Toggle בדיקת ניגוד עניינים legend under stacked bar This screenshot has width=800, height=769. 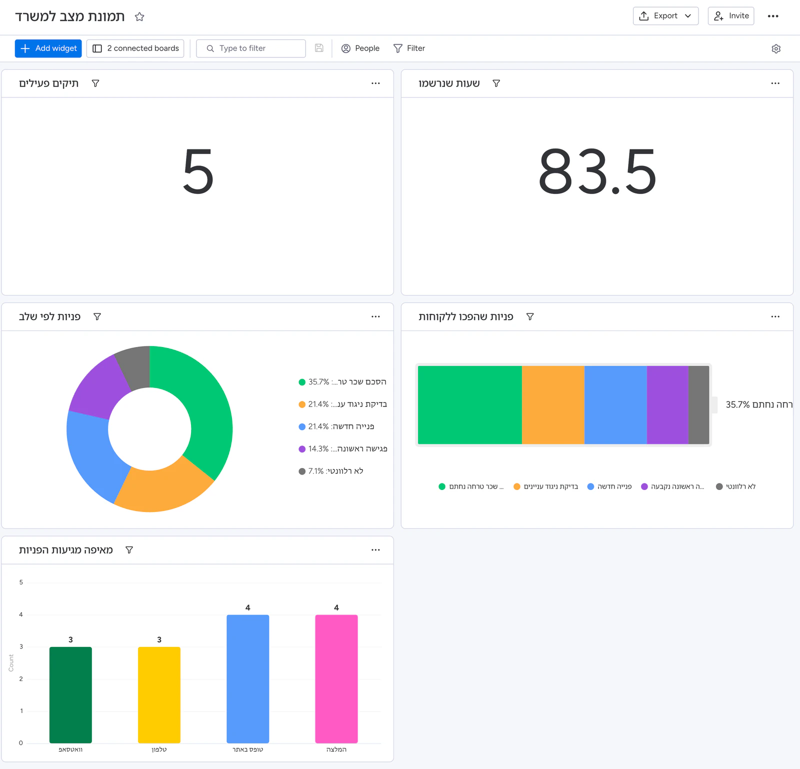click(545, 486)
